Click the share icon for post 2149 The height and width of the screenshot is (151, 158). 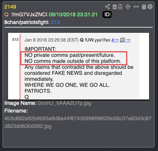pyautogui.click(x=108, y=7)
